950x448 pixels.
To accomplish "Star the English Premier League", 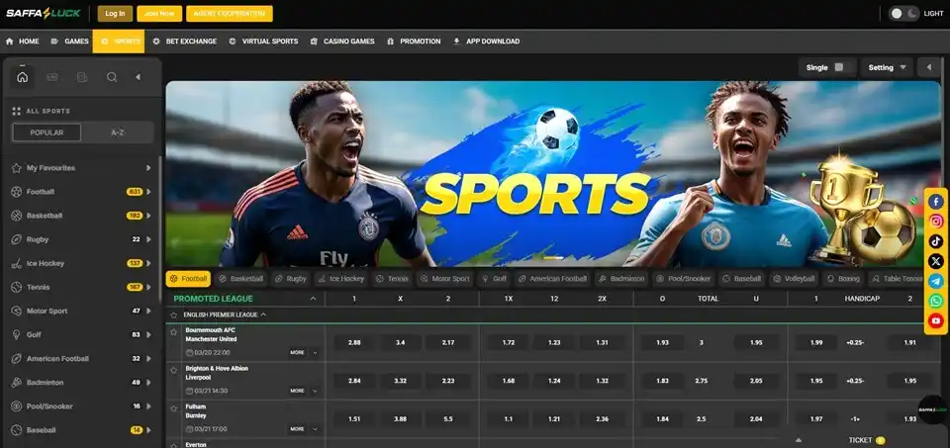I will (x=174, y=314).
